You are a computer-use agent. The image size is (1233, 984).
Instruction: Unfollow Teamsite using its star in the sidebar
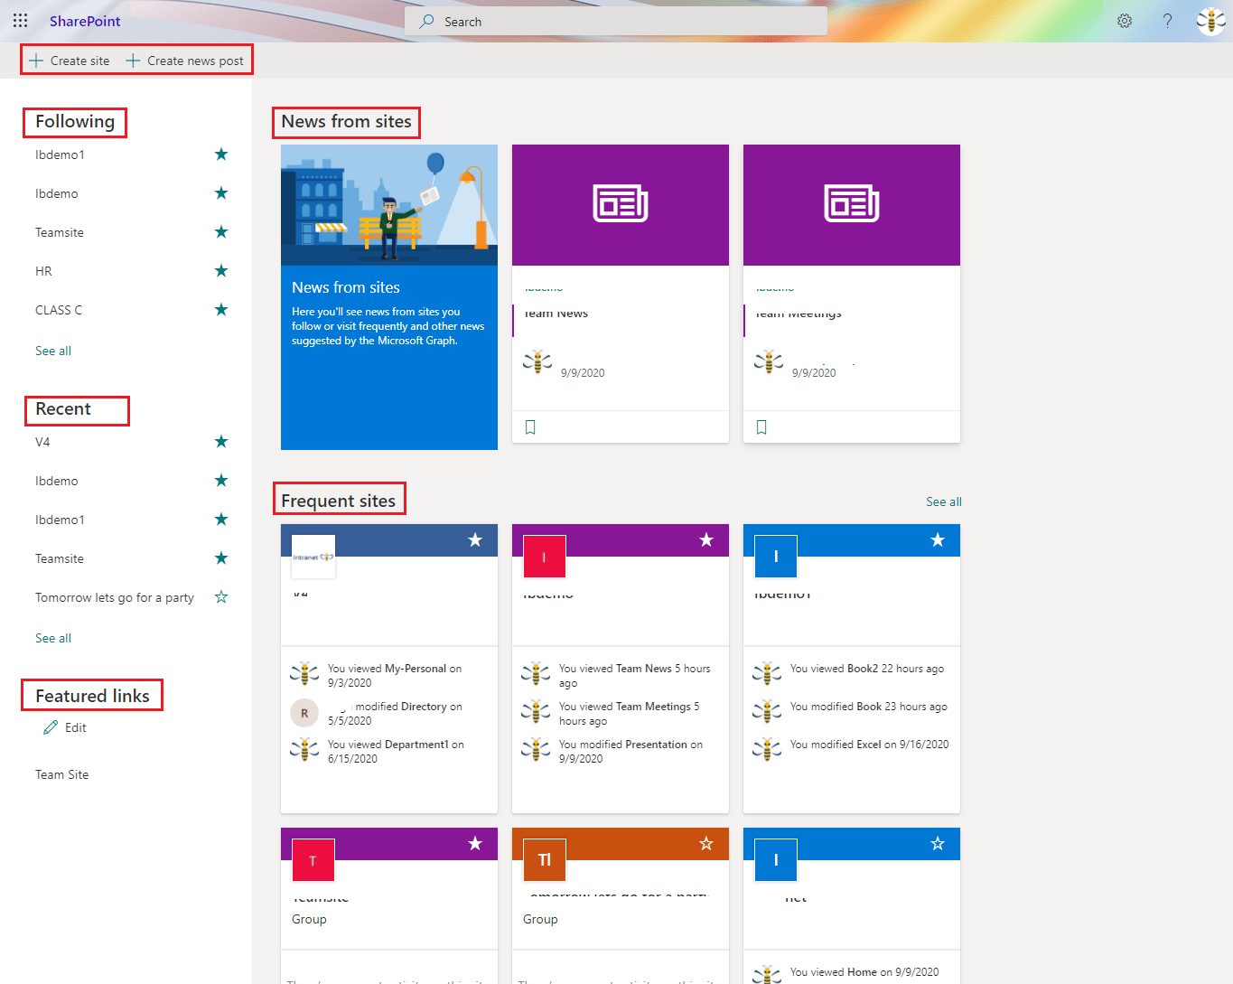221,231
